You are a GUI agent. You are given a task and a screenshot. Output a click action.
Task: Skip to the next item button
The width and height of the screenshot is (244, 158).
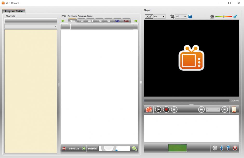tap(225, 110)
